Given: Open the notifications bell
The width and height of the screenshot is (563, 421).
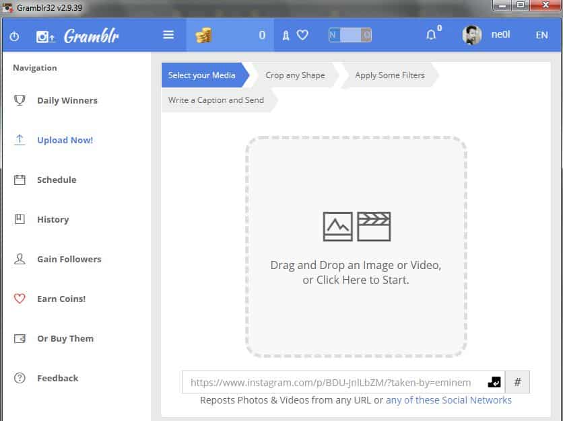Looking at the screenshot, I should pyautogui.click(x=431, y=35).
